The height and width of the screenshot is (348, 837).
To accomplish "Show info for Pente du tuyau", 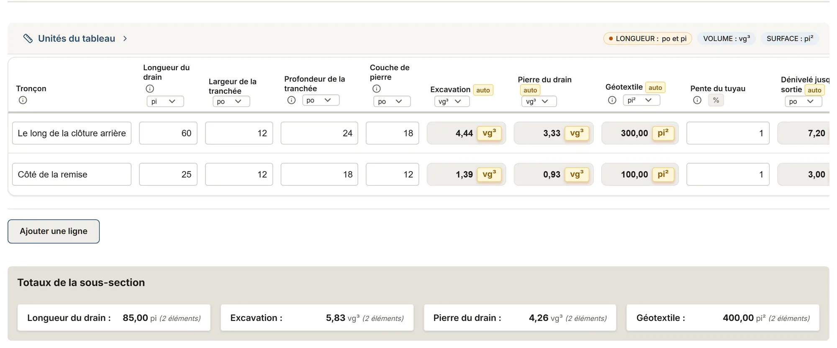I will [697, 100].
